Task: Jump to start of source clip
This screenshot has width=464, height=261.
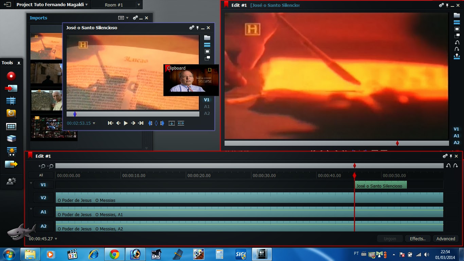Action: (x=110, y=123)
